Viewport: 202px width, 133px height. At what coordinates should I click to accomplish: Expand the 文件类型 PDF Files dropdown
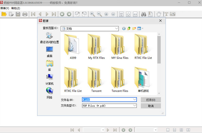tap(135, 106)
